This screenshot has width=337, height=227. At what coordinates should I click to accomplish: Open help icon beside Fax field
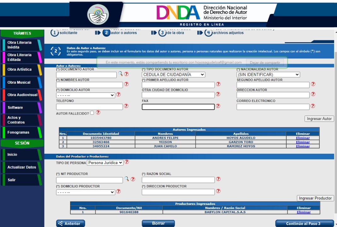click(x=218, y=106)
